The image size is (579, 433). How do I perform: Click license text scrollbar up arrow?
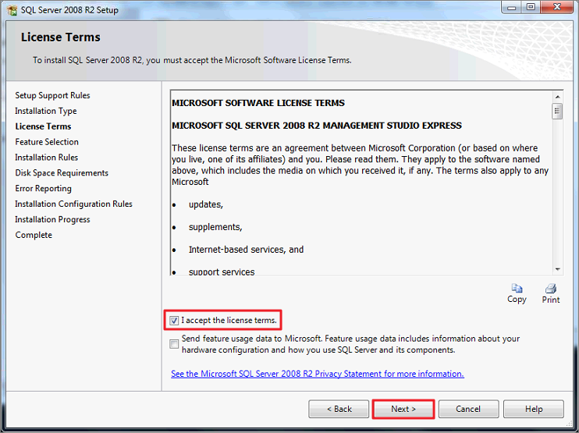[x=558, y=97]
